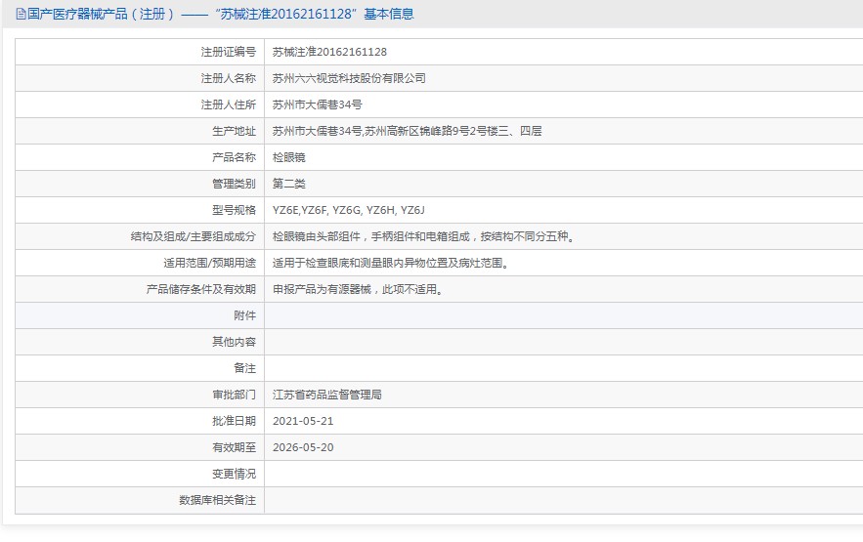
Task: Click the label 其他内容
Action: (234, 342)
